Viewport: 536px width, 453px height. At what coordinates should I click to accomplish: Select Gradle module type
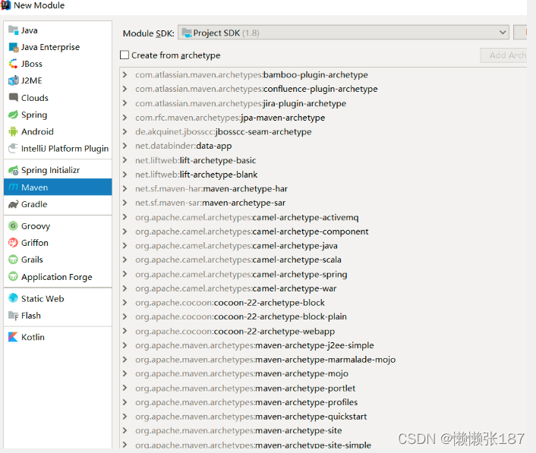point(58,204)
